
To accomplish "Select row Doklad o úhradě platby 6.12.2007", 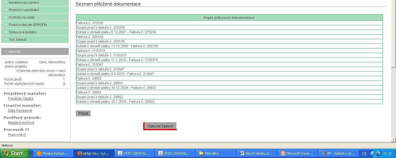I will tap(229, 32).
